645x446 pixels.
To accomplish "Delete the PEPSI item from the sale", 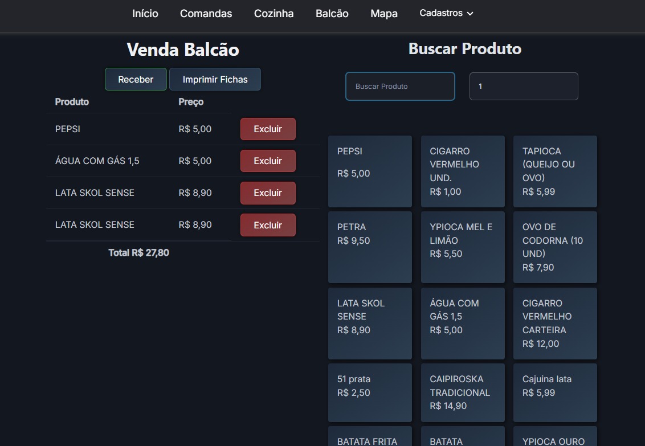I will tap(268, 129).
